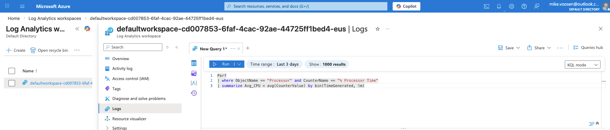Place cursor on the Perf query line
Image resolution: width=610 pixels, height=130 pixels.
click(222, 75)
